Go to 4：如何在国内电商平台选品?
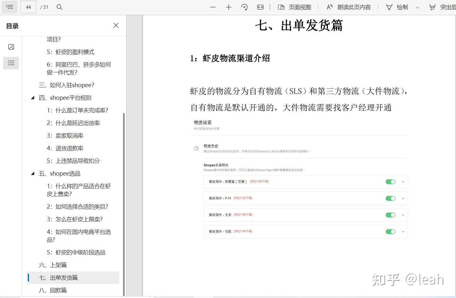This screenshot has width=456, height=298. (79, 235)
